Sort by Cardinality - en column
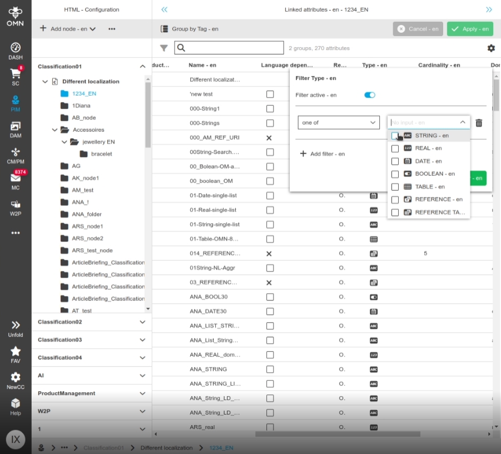501x454 pixels. pos(439,65)
